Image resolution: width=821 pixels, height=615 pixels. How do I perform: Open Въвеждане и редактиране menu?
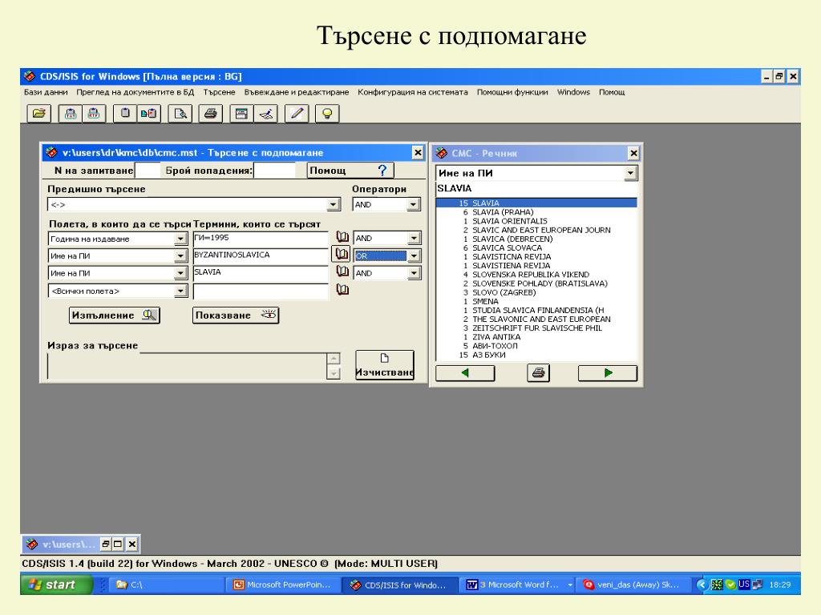click(297, 92)
